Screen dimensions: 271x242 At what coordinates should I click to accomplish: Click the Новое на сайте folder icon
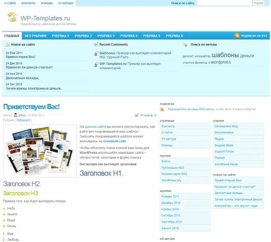pyautogui.click(x=8, y=44)
